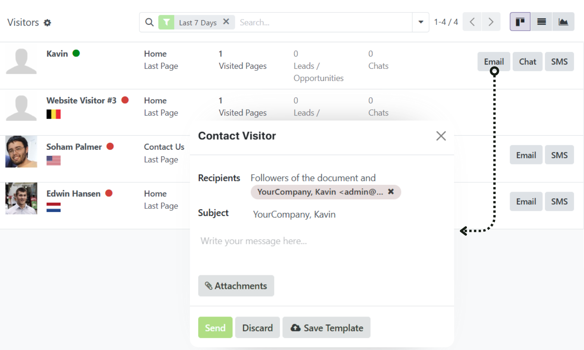Switch to kanban view
Image resolution: width=584 pixels, height=350 pixels.
coord(520,22)
